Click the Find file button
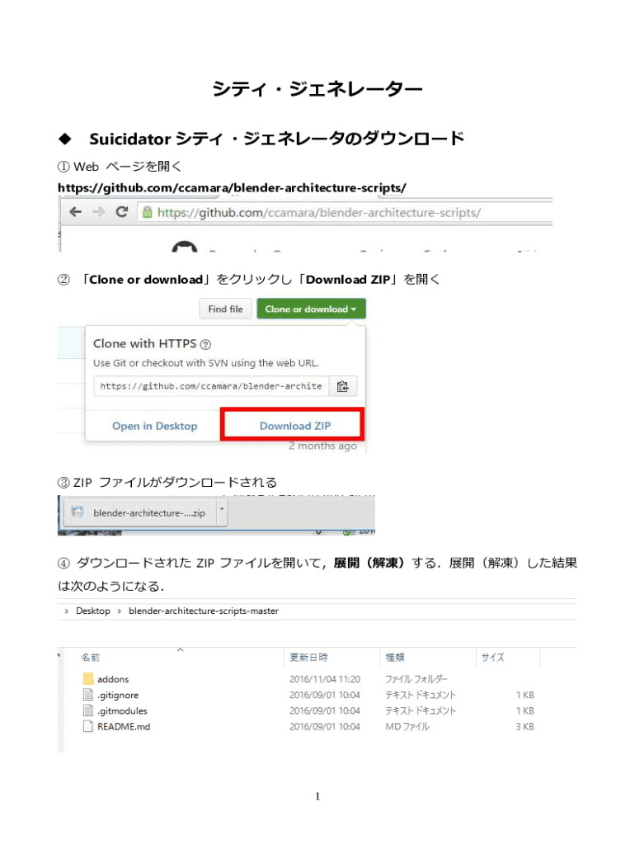 tap(225, 309)
